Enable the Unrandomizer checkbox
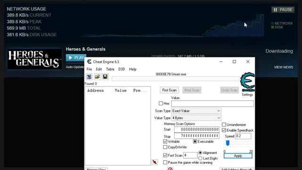Screen dimensions: 302x170 click(x=224, y=125)
